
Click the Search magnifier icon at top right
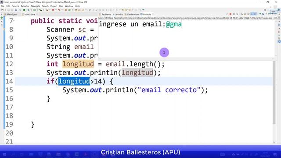[265, 10]
